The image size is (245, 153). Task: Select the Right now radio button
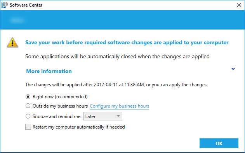click(x=28, y=97)
